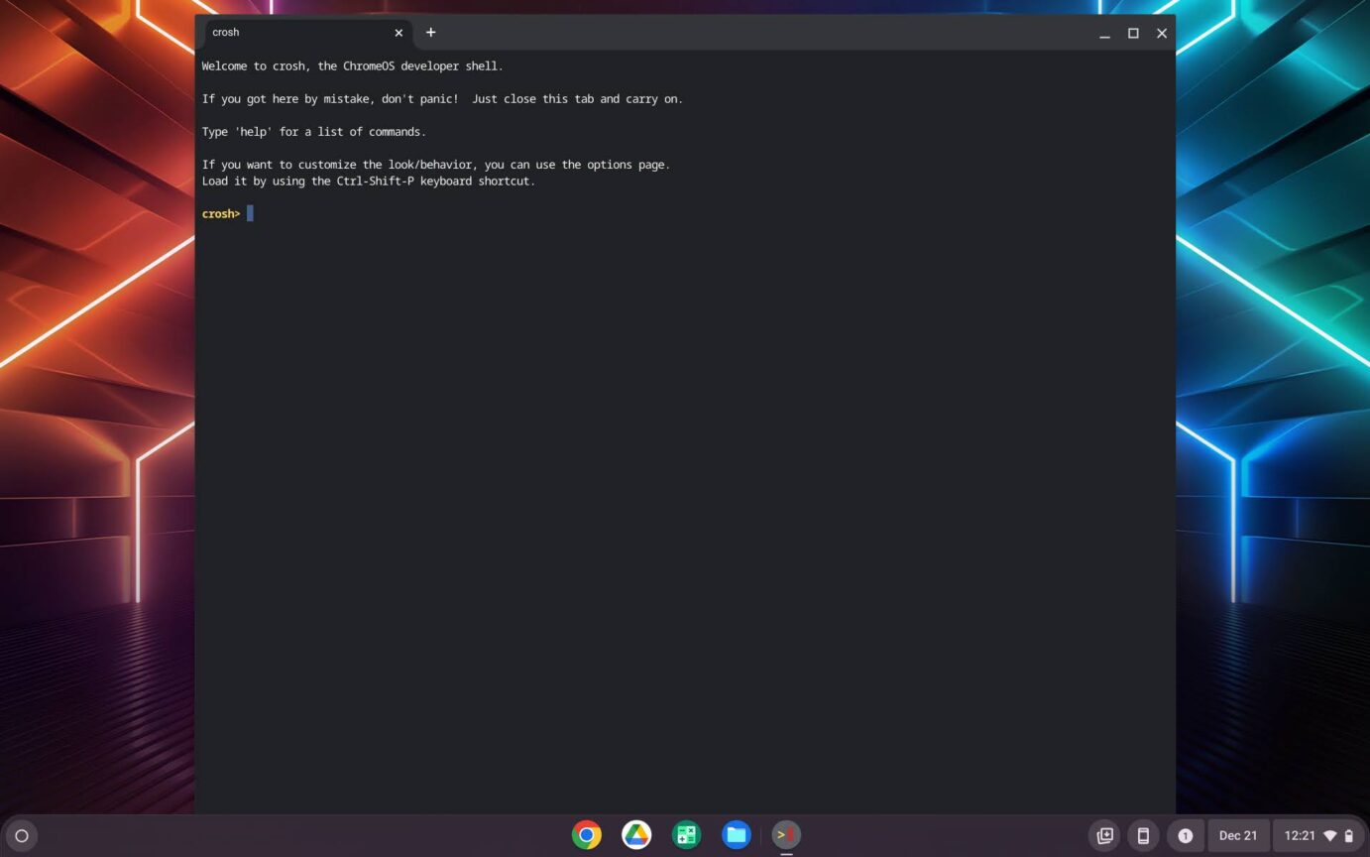Click the welcome message text line
Screen dimensions: 1370x857
pos(353,65)
